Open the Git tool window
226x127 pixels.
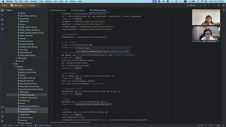pyautogui.click(x=2, y=121)
